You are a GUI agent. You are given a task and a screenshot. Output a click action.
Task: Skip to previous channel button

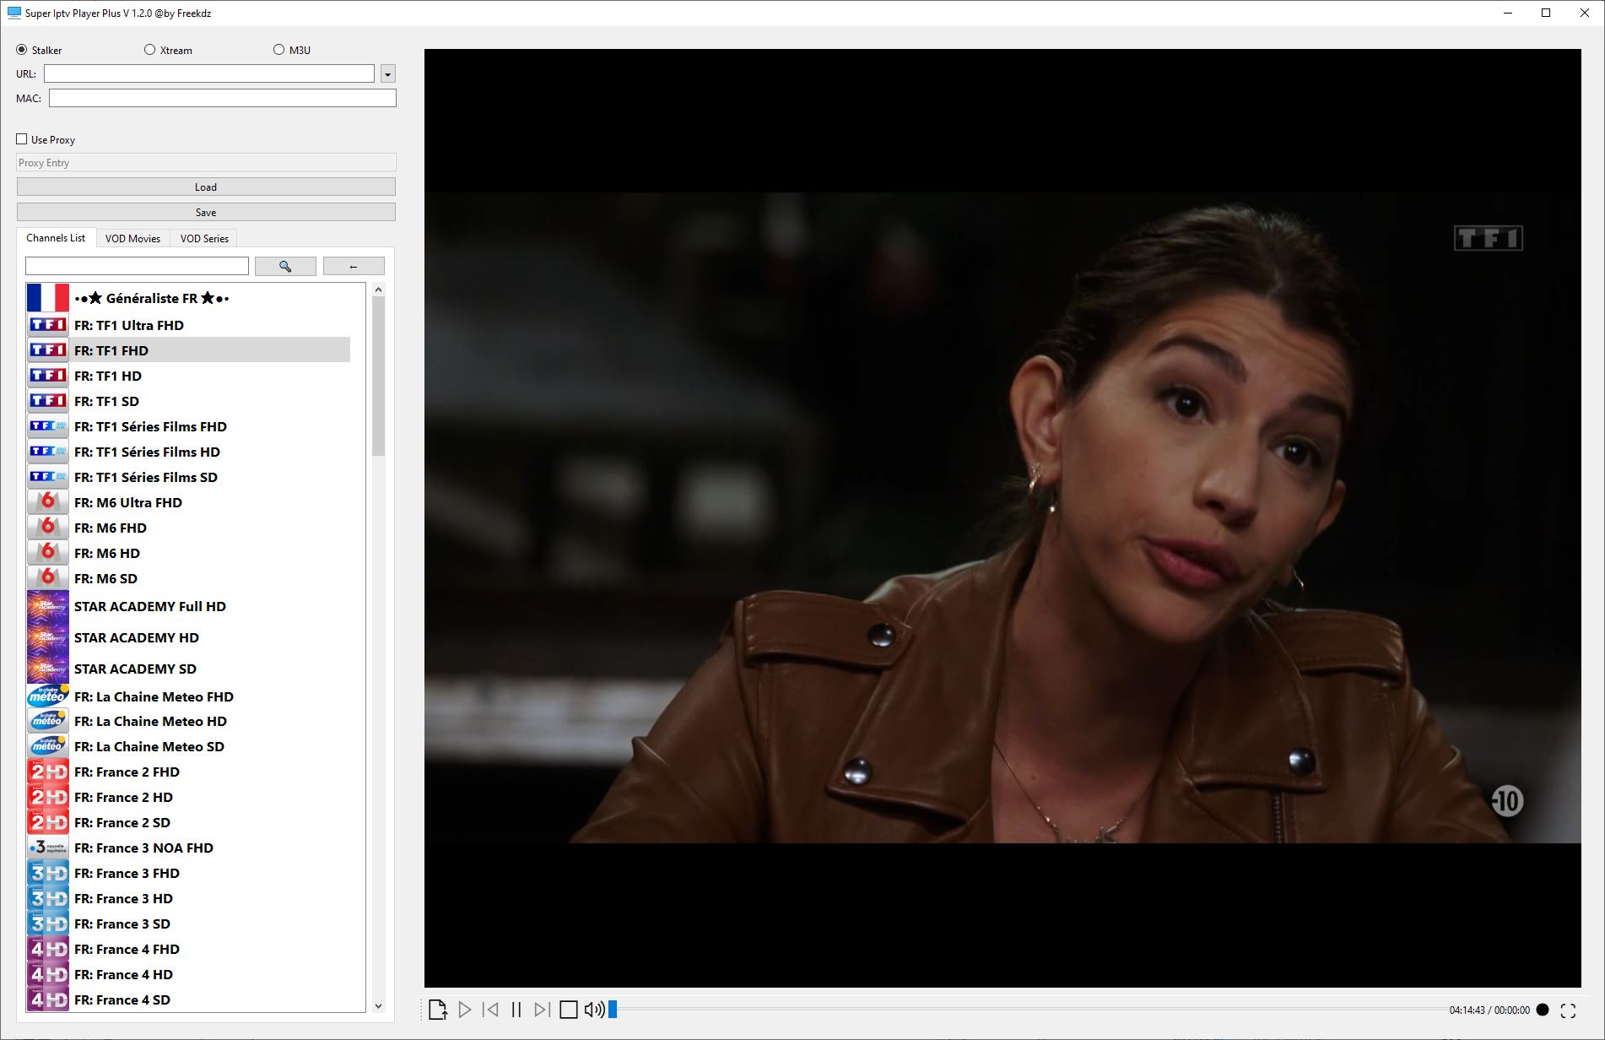point(490,1010)
